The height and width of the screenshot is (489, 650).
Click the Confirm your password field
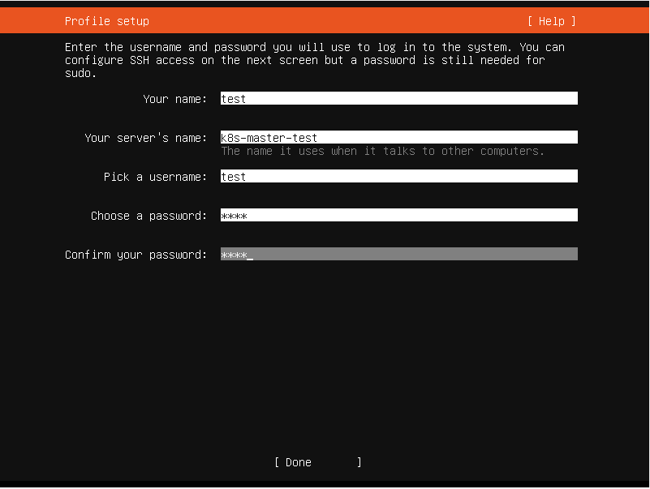pos(398,255)
